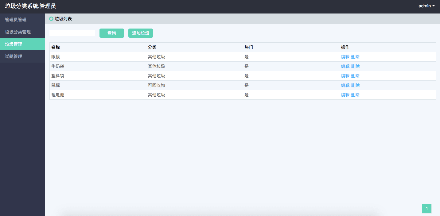Image resolution: width=440 pixels, height=216 pixels.
Task: Click 其他垃圾 in the 眼镜 row
Action: pos(157,57)
